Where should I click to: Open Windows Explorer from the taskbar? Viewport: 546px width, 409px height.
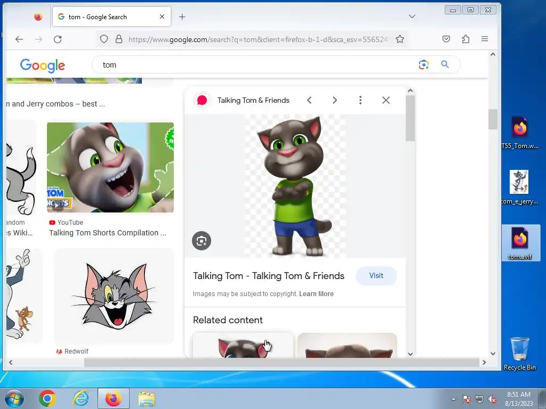pos(147,398)
